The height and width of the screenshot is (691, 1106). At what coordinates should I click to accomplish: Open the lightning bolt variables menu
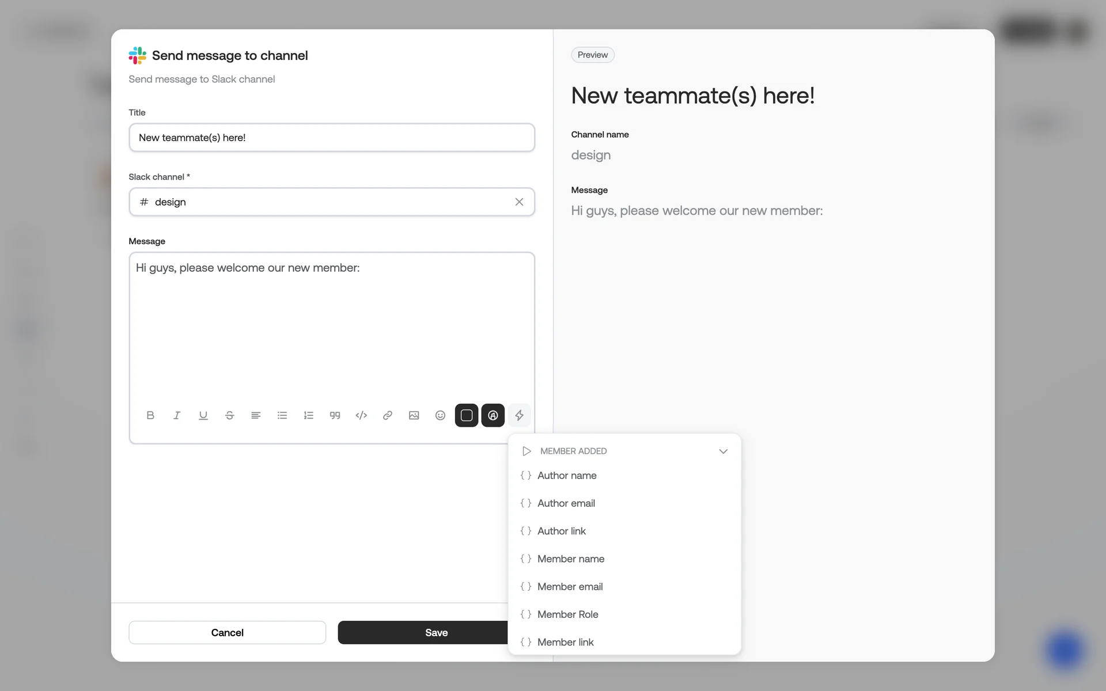pyautogui.click(x=519, y=415)
